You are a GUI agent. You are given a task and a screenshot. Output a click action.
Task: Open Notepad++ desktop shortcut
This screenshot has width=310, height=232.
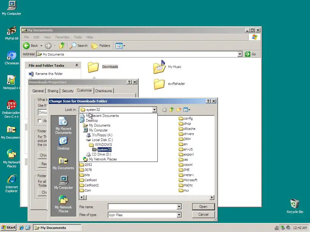12,82
